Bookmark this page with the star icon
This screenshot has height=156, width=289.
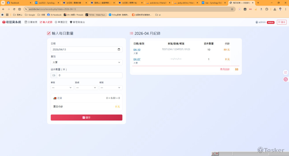(x=232, y=9)
